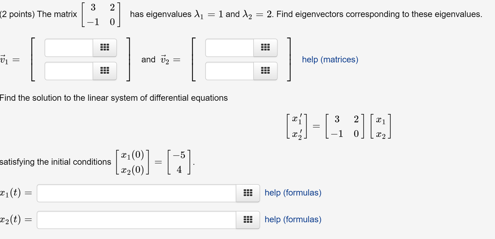The width and height of the screenshot is (495, 239).
Task: Focus the top entry field of vector v1
Action: [x=69, y=48]
